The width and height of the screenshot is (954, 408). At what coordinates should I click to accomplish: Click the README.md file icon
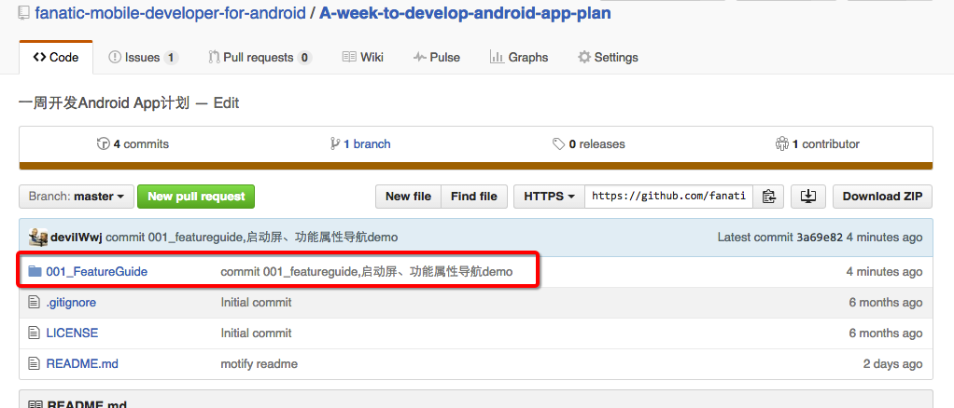coord(35,364)
